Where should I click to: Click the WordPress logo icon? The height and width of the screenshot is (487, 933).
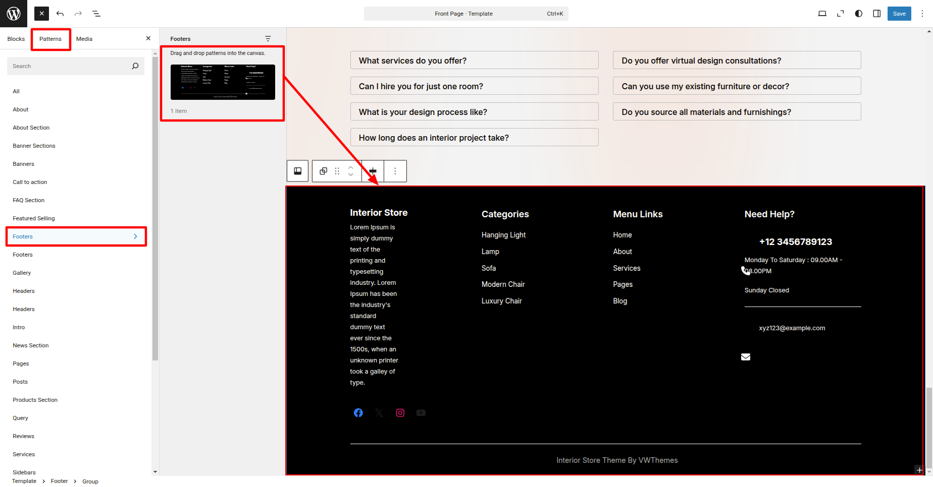click(x=14, y=14)
